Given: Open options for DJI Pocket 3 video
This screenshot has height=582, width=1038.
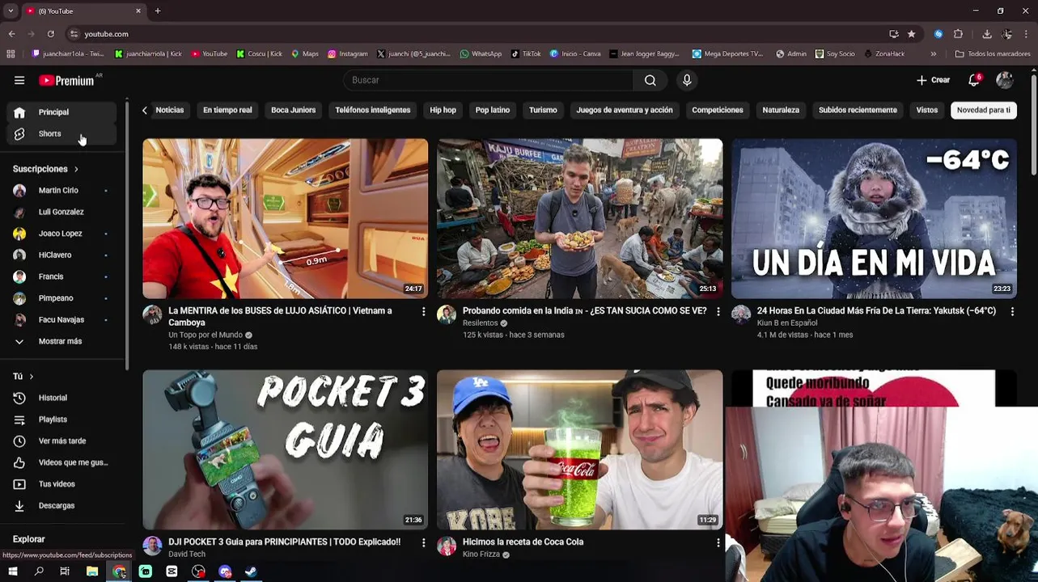Looking at the screenshot, I should click(x=423, y=542).
